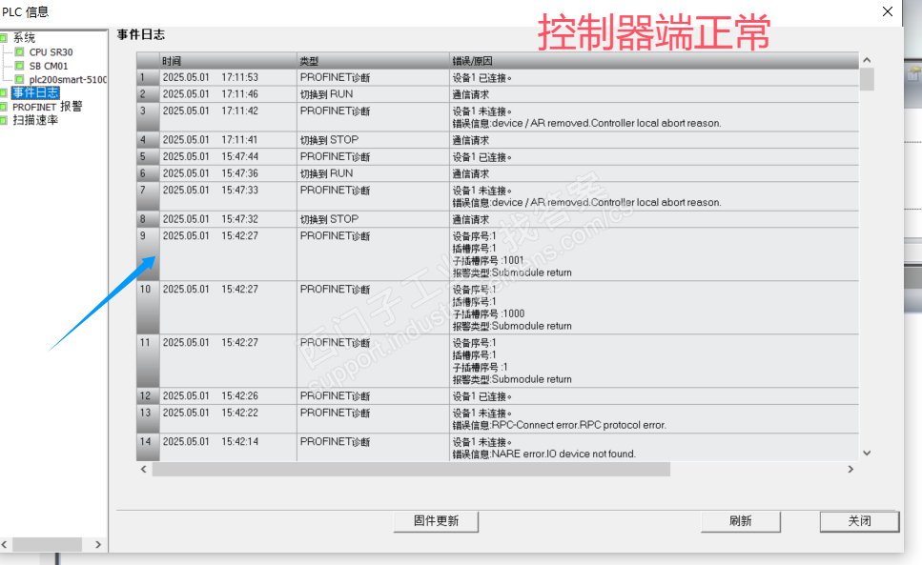
Task: Click green status icon beside CPU SR30
Action: coord(20,52)
